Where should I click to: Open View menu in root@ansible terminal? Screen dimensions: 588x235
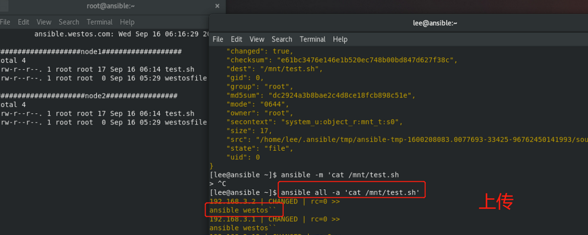tap(44, 22)
